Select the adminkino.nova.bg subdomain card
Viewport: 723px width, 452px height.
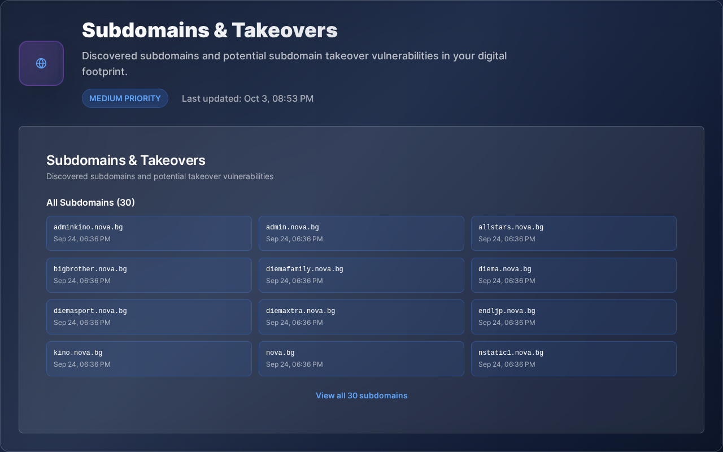(149, 233)
